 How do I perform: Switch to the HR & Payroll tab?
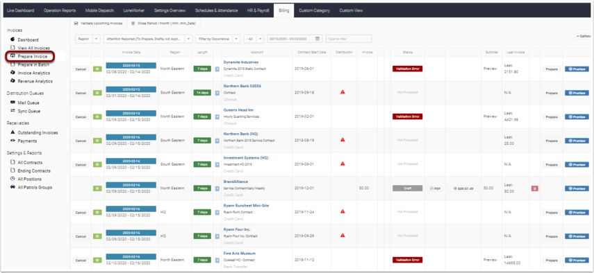coord(258,10)
